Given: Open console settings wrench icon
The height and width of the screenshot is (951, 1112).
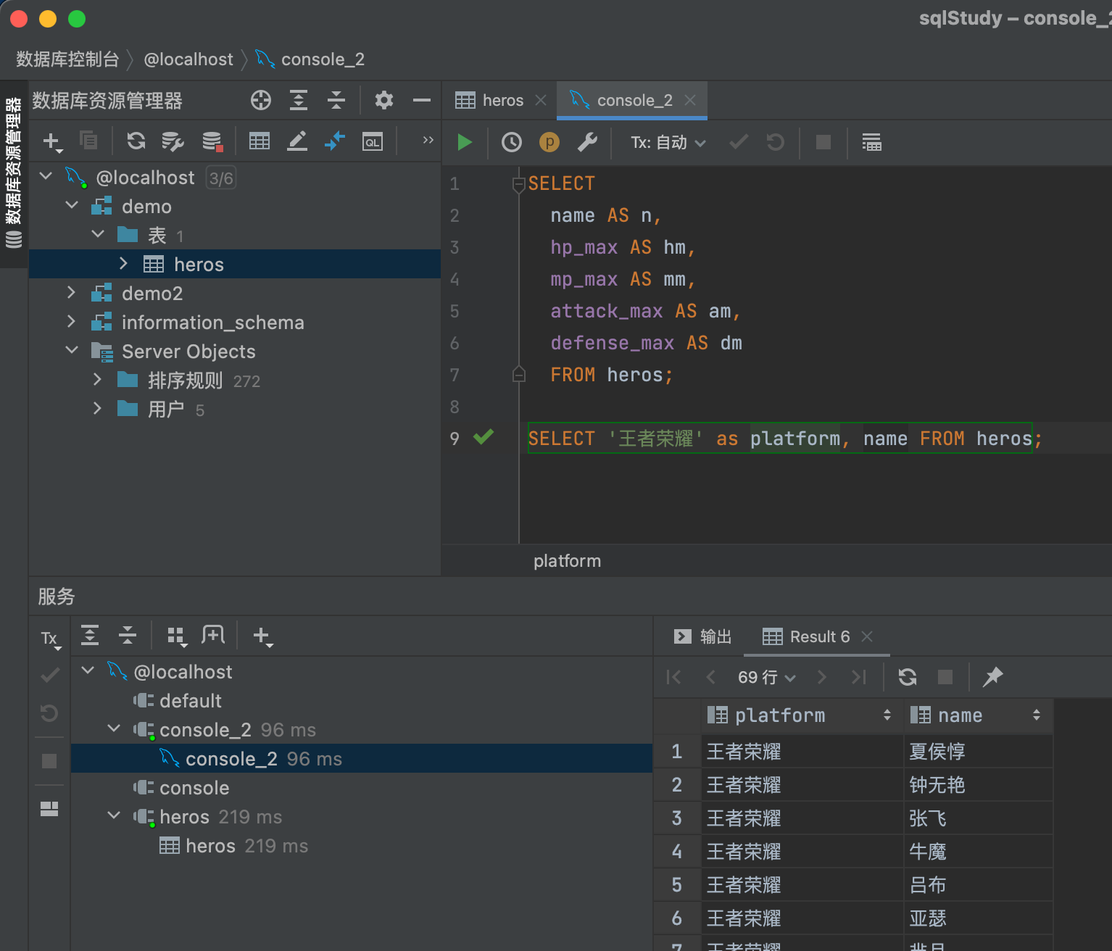Looking at the screenshot, I should click(587, 142).
